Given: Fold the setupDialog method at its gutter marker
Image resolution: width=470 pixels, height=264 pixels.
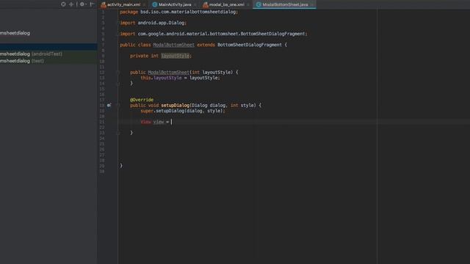Looking at the screenshot, I should point(117,105).
